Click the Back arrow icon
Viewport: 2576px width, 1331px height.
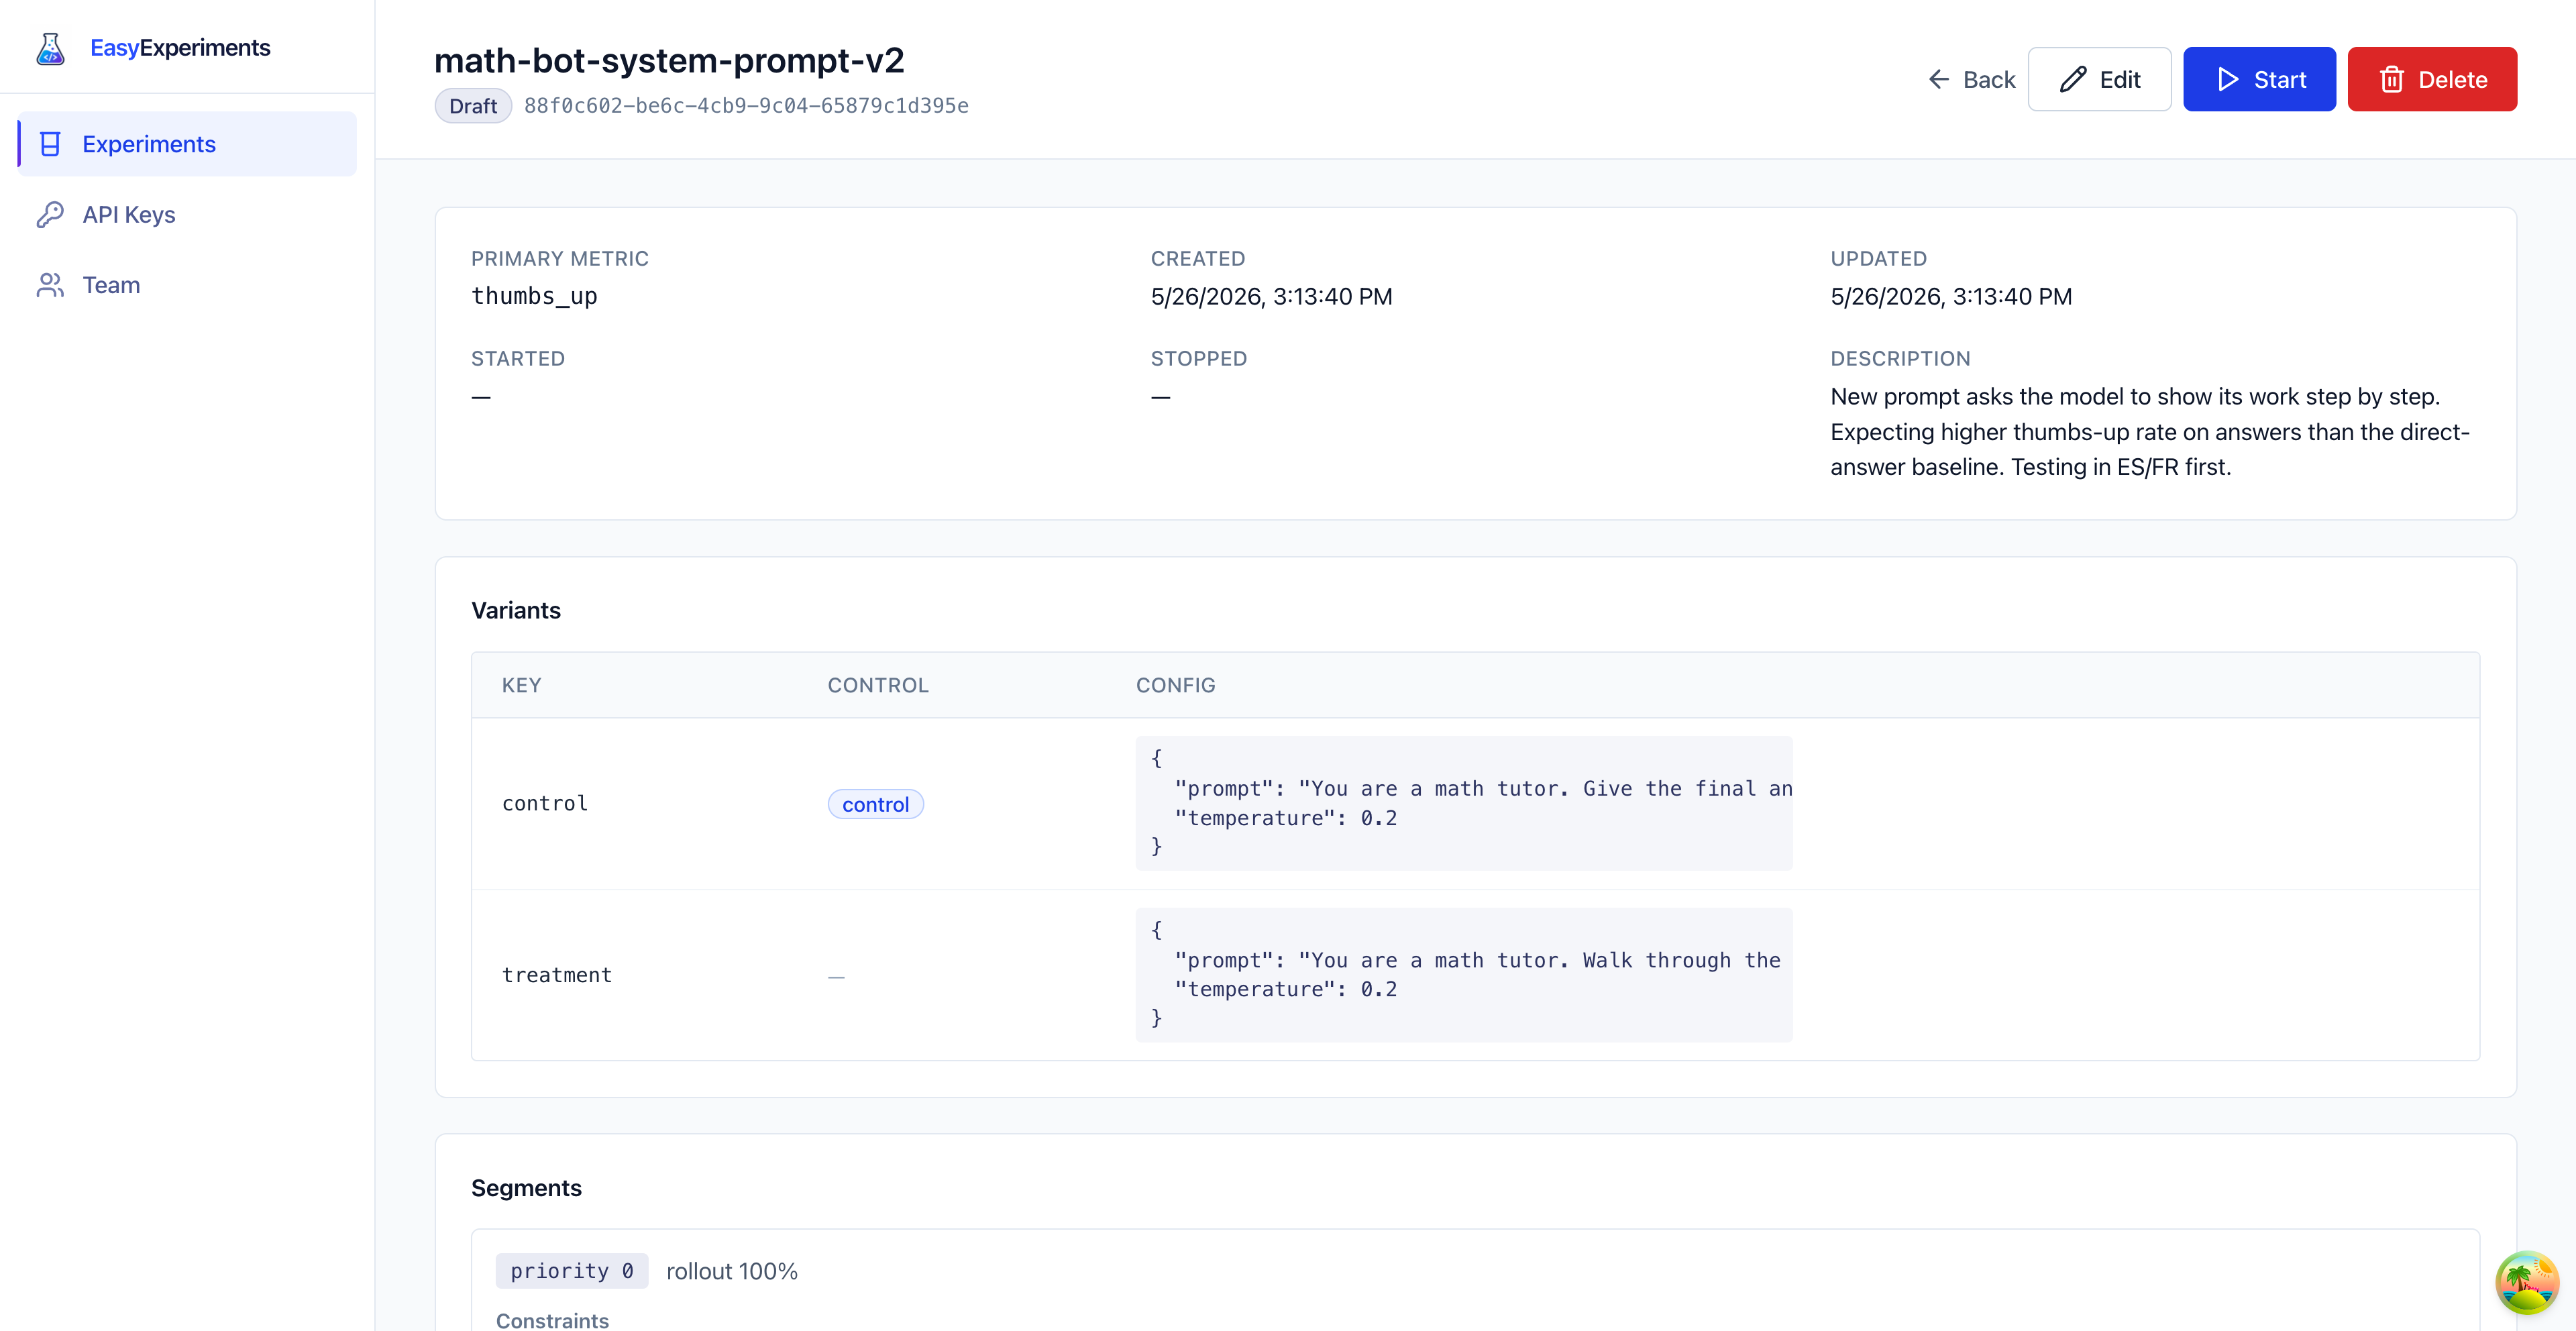pyautogui.click(x=1938, y=79)
